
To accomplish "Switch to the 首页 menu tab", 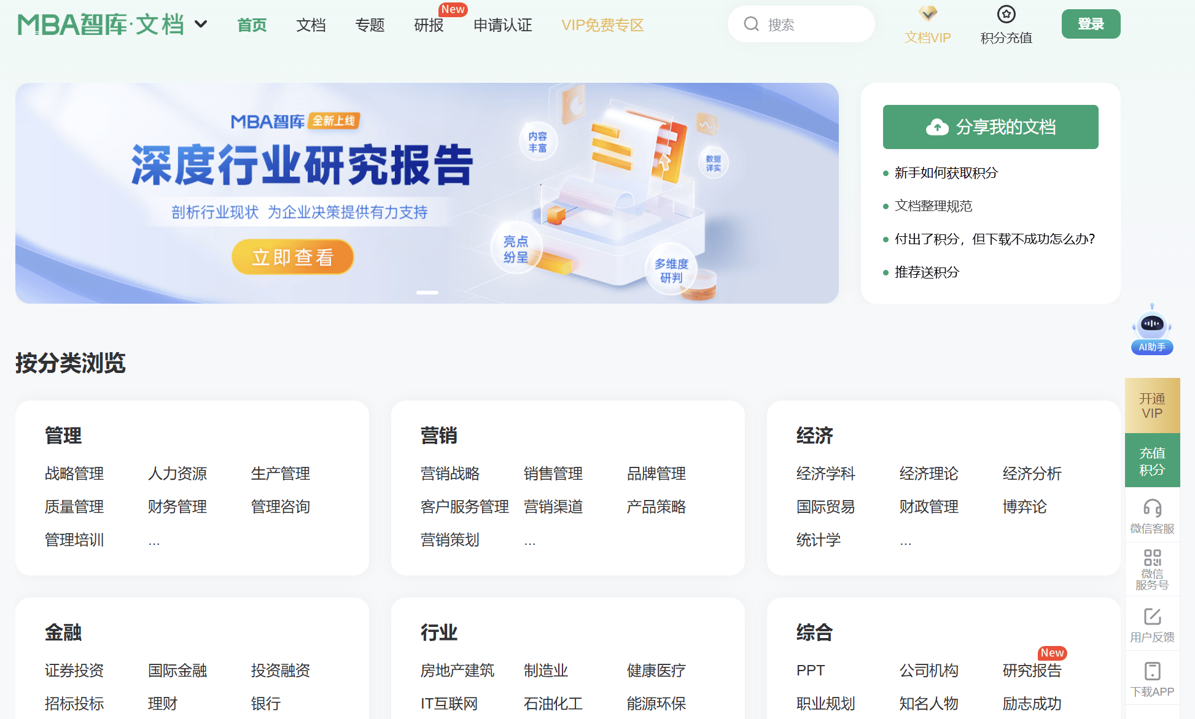I will 251,25.
